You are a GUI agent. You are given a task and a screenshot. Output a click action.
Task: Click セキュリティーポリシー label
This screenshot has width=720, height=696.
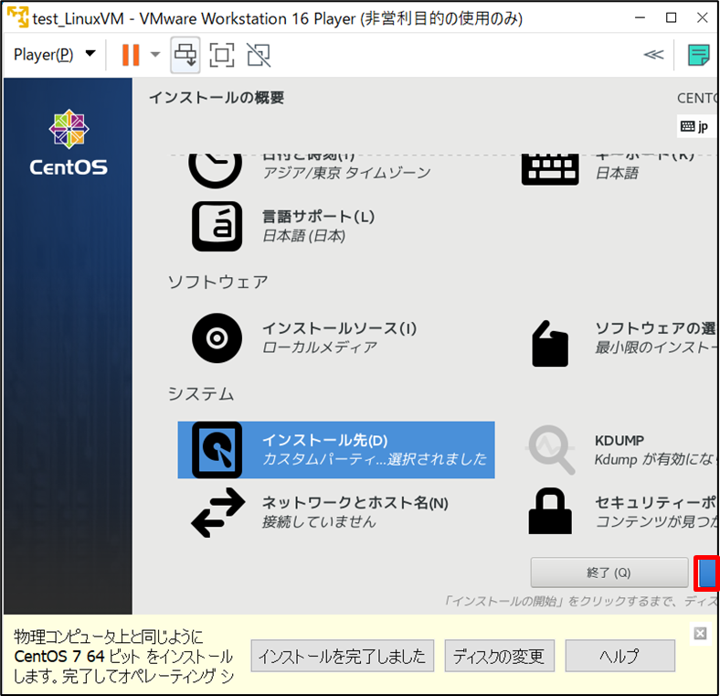[656, 502]
